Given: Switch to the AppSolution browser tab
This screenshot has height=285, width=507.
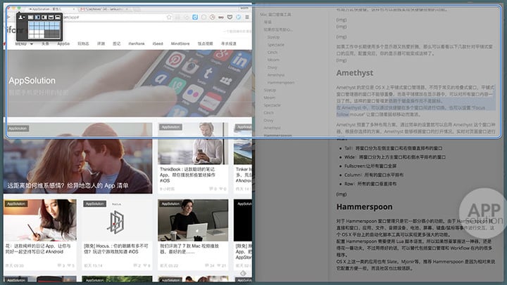Looking at the screenshot, I should pos(50,9).
